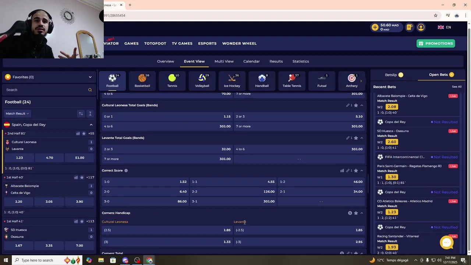Image resolution: width=471 pixels, height=265 pixels.
Task: Open the Handball sport category
Action: pos(262,81)
